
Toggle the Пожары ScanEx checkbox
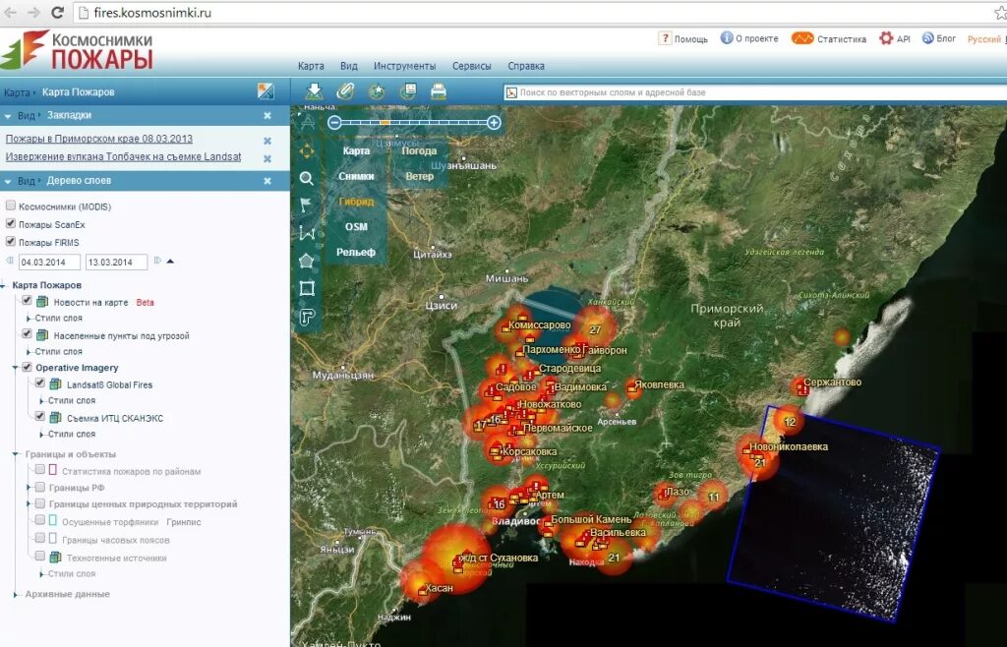[x=10, y=223]
